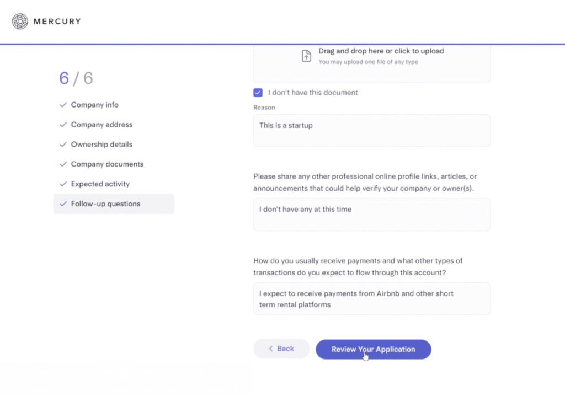Click the file upload icon
Screen dimensions: 565x396
click(x=306, y=56)
